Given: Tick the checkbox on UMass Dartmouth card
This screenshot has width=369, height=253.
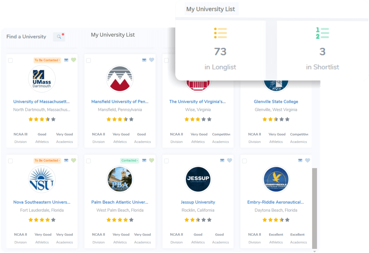Looking at the screenshot, I should point(11,61).
